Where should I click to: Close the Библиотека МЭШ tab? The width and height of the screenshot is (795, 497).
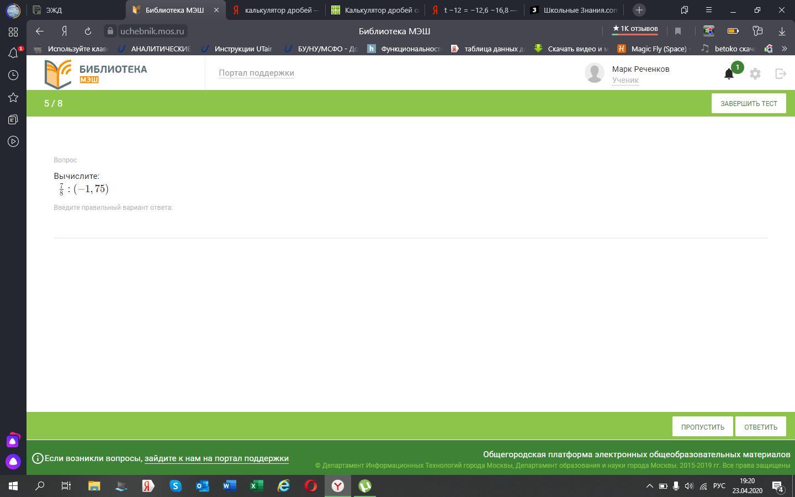tap(216, 10)
